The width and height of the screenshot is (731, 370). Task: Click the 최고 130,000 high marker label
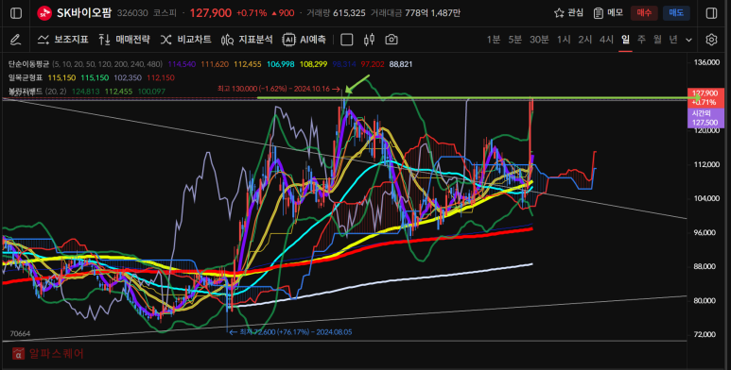(x=279, y=89)
